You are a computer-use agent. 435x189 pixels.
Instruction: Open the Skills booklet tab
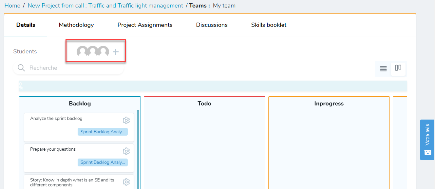pos(269,25)
